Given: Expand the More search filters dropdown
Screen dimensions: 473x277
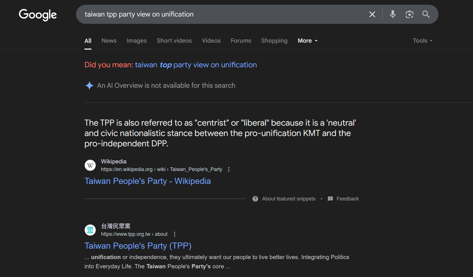Looking at the screenshot, I should [307, 41].
